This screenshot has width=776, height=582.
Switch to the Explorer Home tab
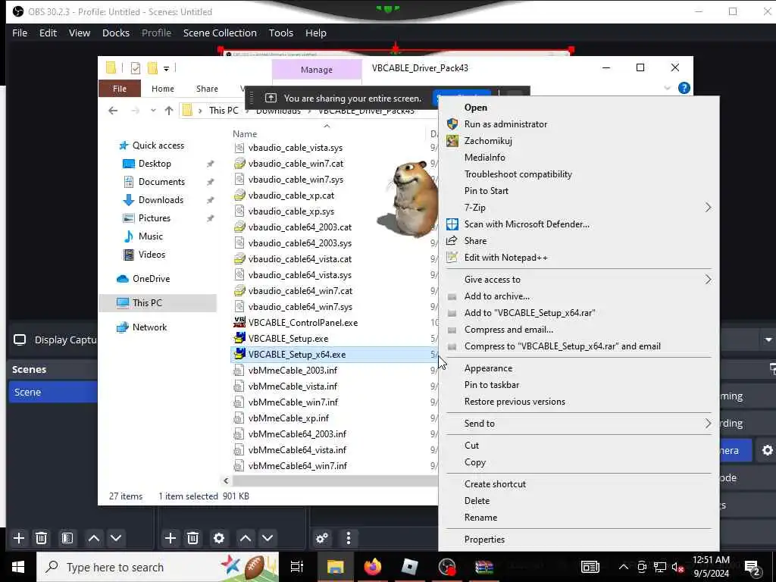tap(163, 89)
